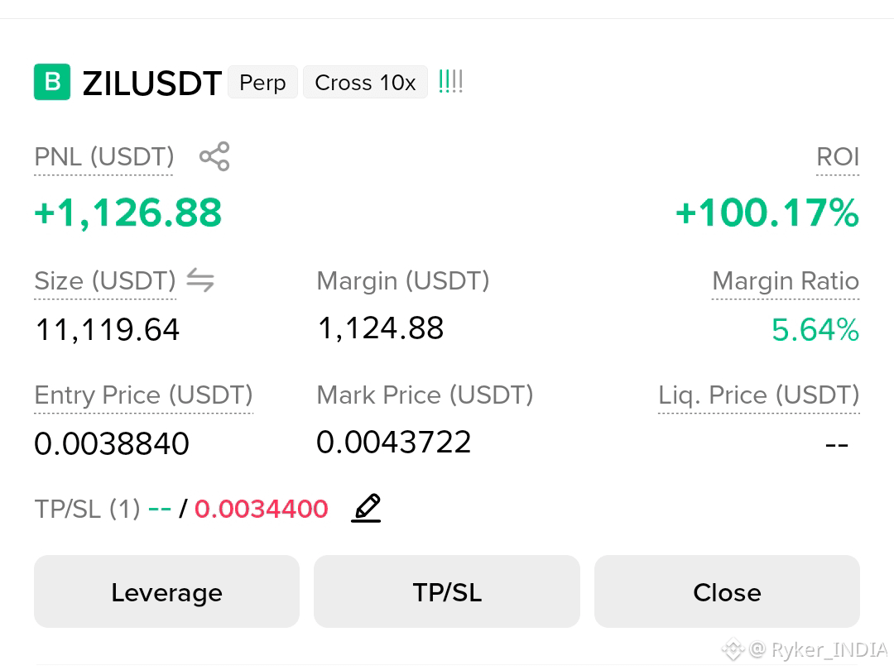Close the ZILUSDT position
Image resolution: width=894 pixels, height=670 pixels.
[727, 591]
